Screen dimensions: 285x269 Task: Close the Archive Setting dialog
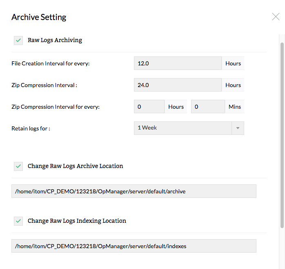click(276, 17)
